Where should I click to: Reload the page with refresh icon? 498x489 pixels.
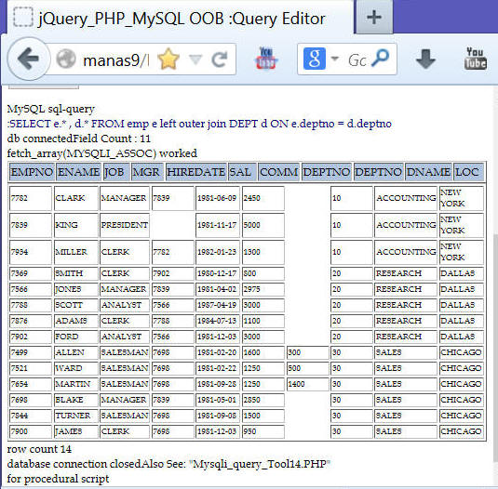(220, 59)
